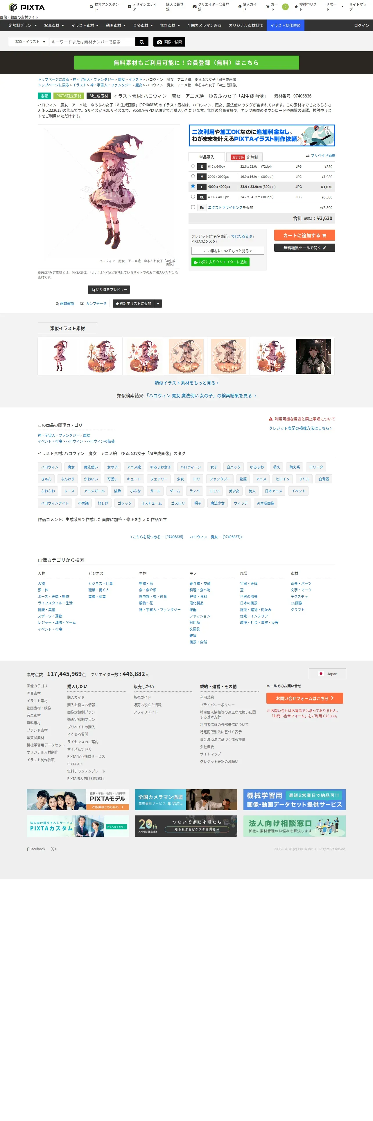Open デザインエディタ from its pencil icon
373x1121 pixels.
(x=129, y=7)
